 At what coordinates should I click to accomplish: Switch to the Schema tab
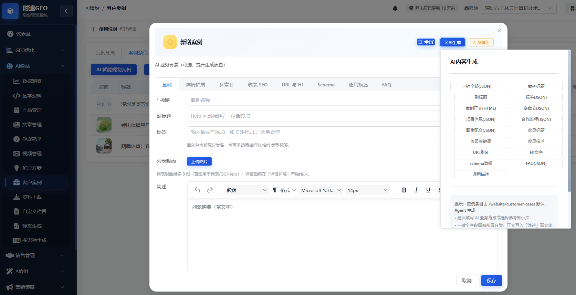326,85
